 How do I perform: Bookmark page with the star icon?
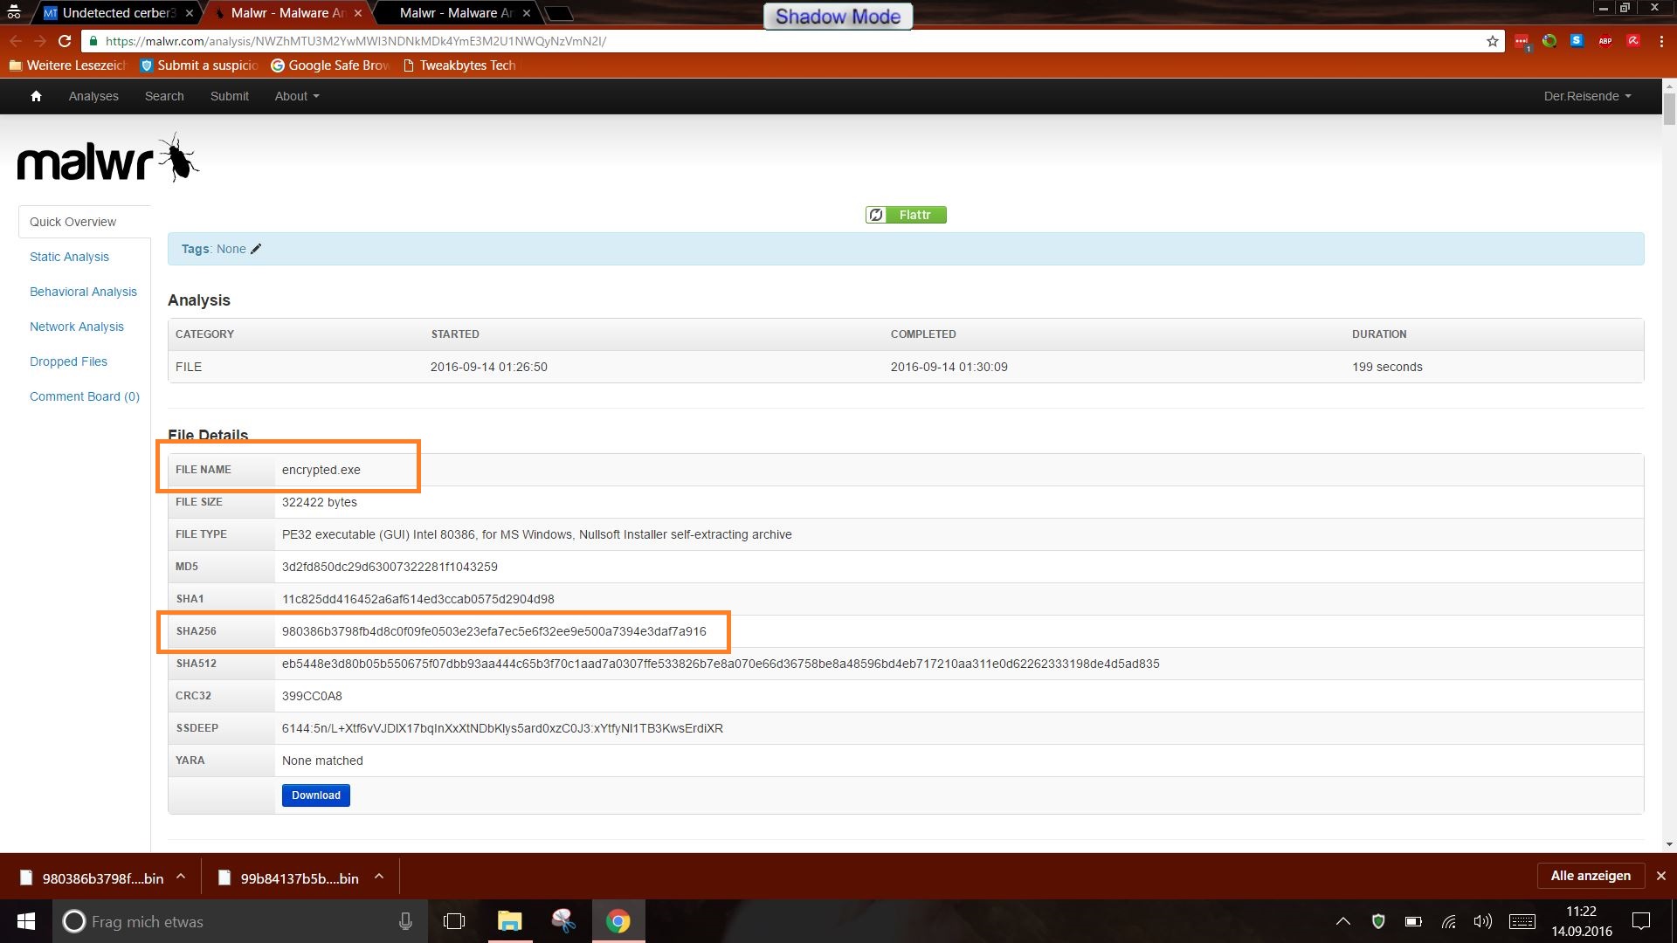[x=1492, y=41]
